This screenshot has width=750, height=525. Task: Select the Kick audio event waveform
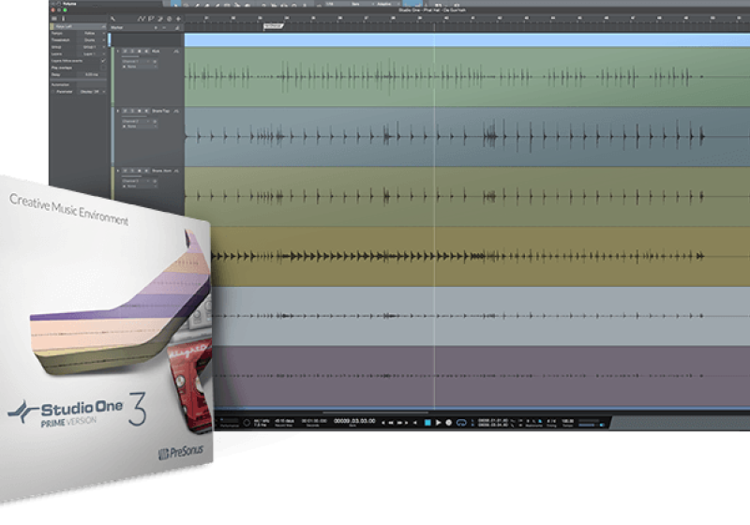click(x=467, y=77)
